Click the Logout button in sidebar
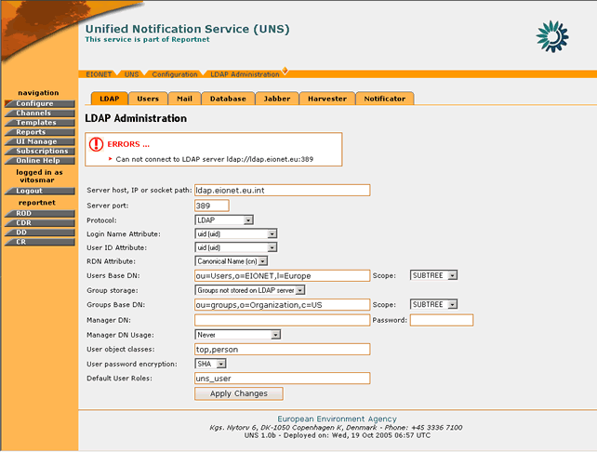Image resolution: width=597 pixels, height=452 pixels. pos(40,192)
